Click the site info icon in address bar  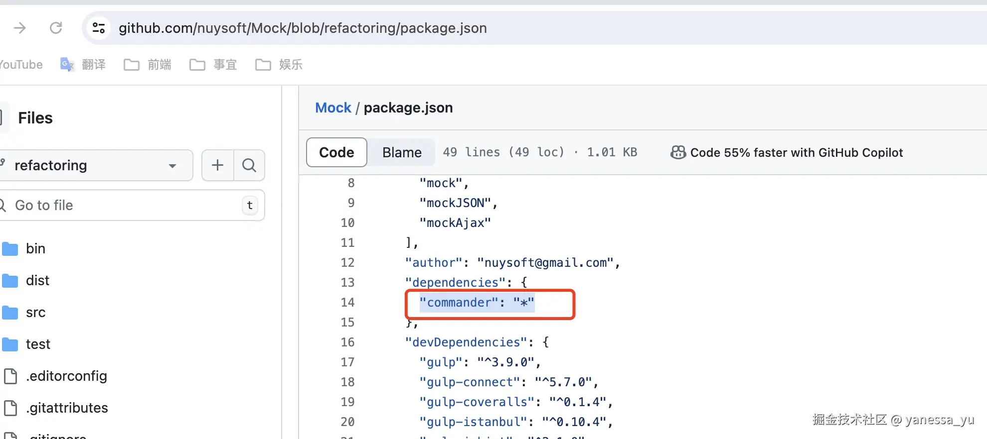(99, 28)
